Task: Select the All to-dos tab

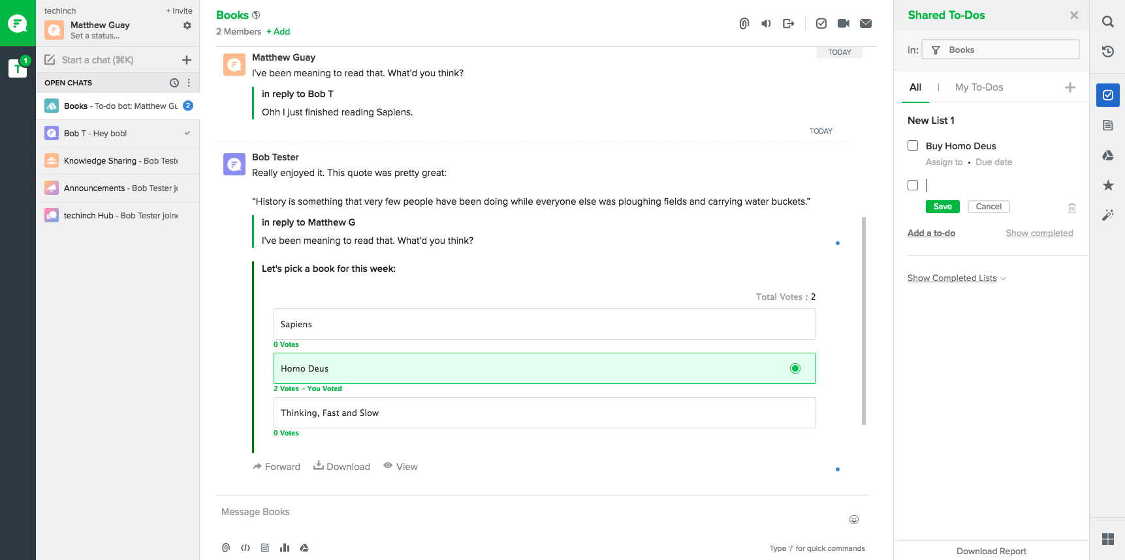Action: (915, 87)
